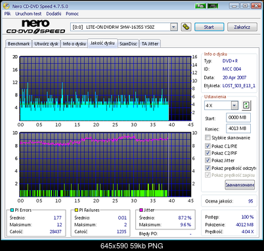This screenshot has width=264, height=251.
Task: Close the Nero CD-DVD Speed window
Action: pos(256,6)
